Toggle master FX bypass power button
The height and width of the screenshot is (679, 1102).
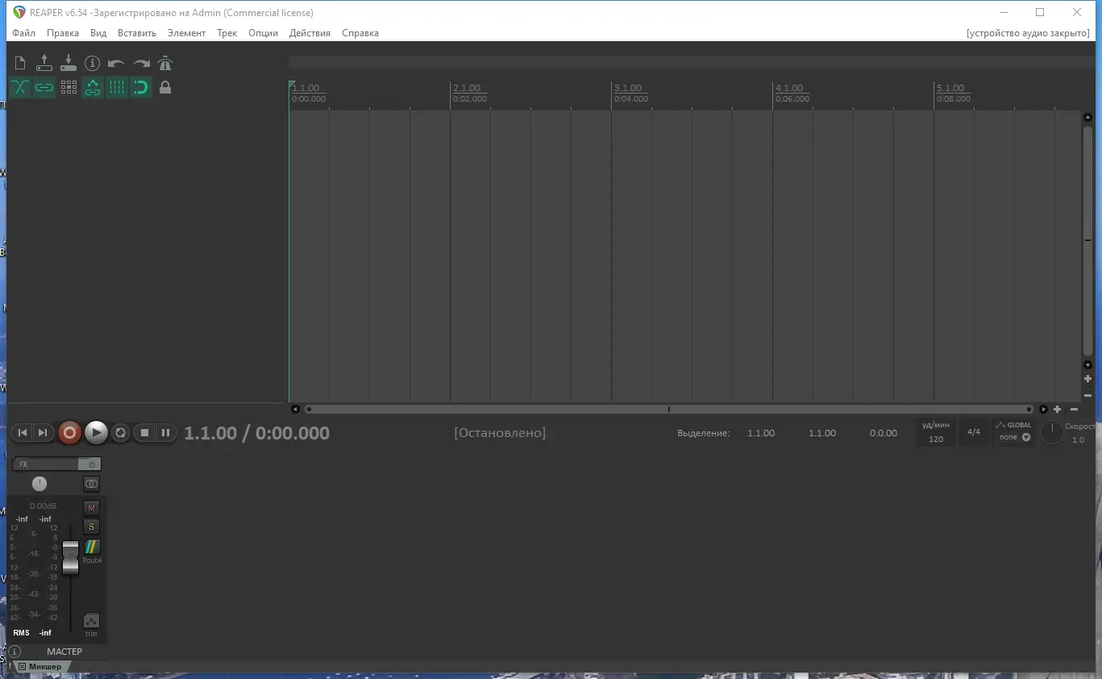[90, 464]
